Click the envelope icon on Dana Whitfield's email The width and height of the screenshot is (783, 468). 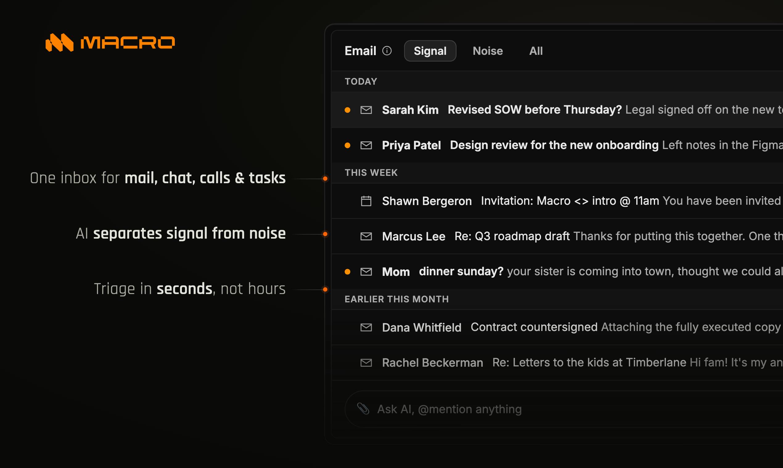(366, 327)
